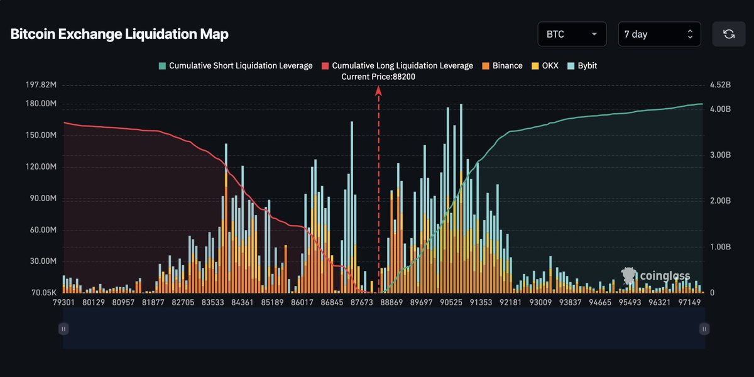Click the Cumulative Long Liquidation Leverage label
This screenshot has height=377, width=754.
coord(402,66)
